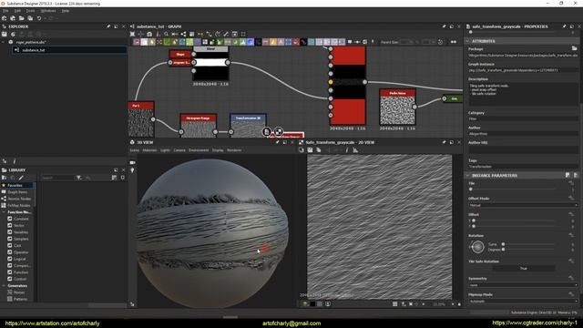Open the Symmetry dropdown
Screen dimensions: 583x328
[x=523, y=285]
